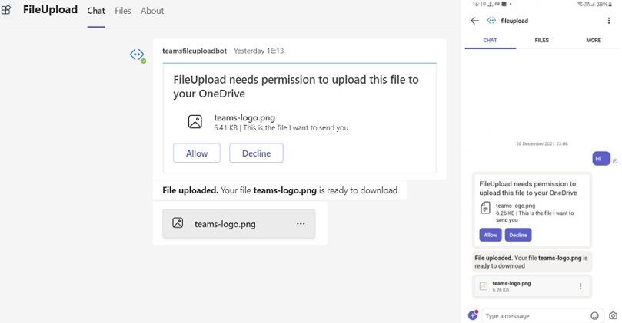
Task: Tap the sent status icon beside Hi
Action: [x=615, y=160]
